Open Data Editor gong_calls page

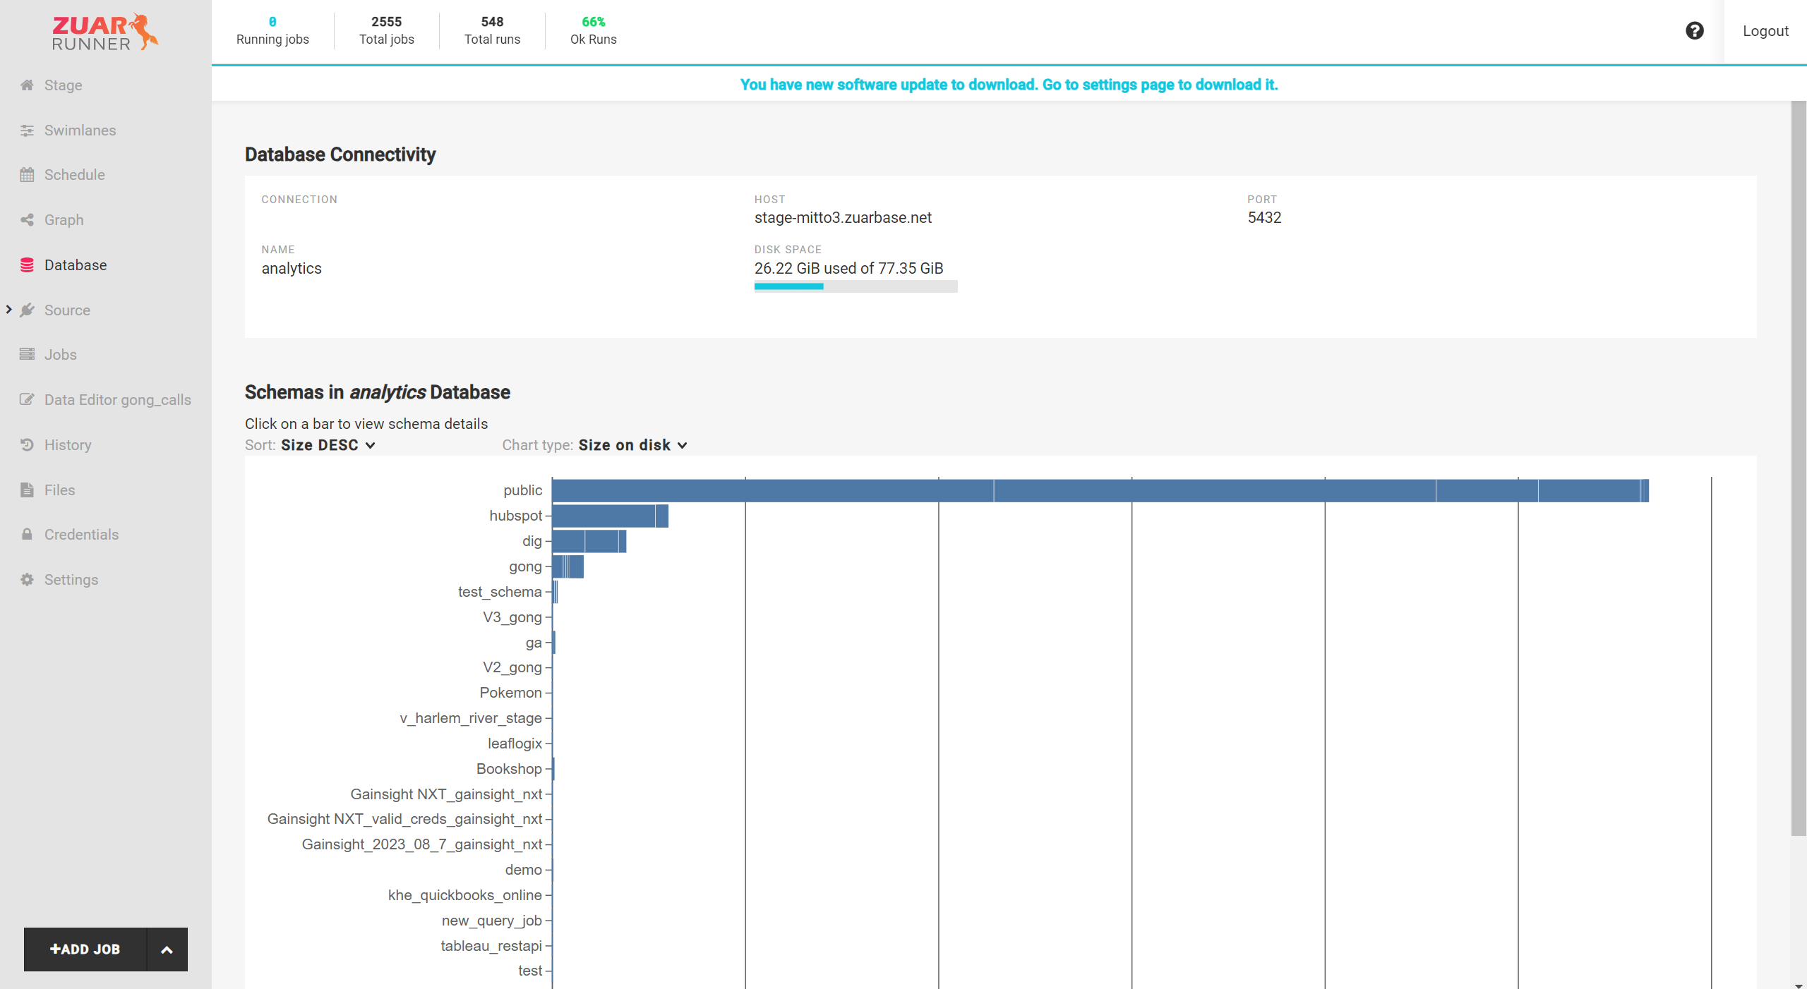[117, 400]
